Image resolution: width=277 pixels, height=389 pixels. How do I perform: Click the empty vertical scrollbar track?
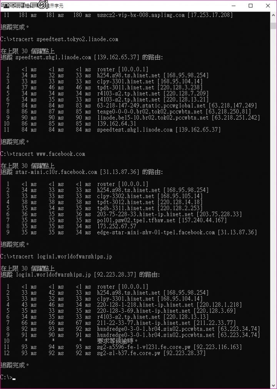[x=274, y=206]
